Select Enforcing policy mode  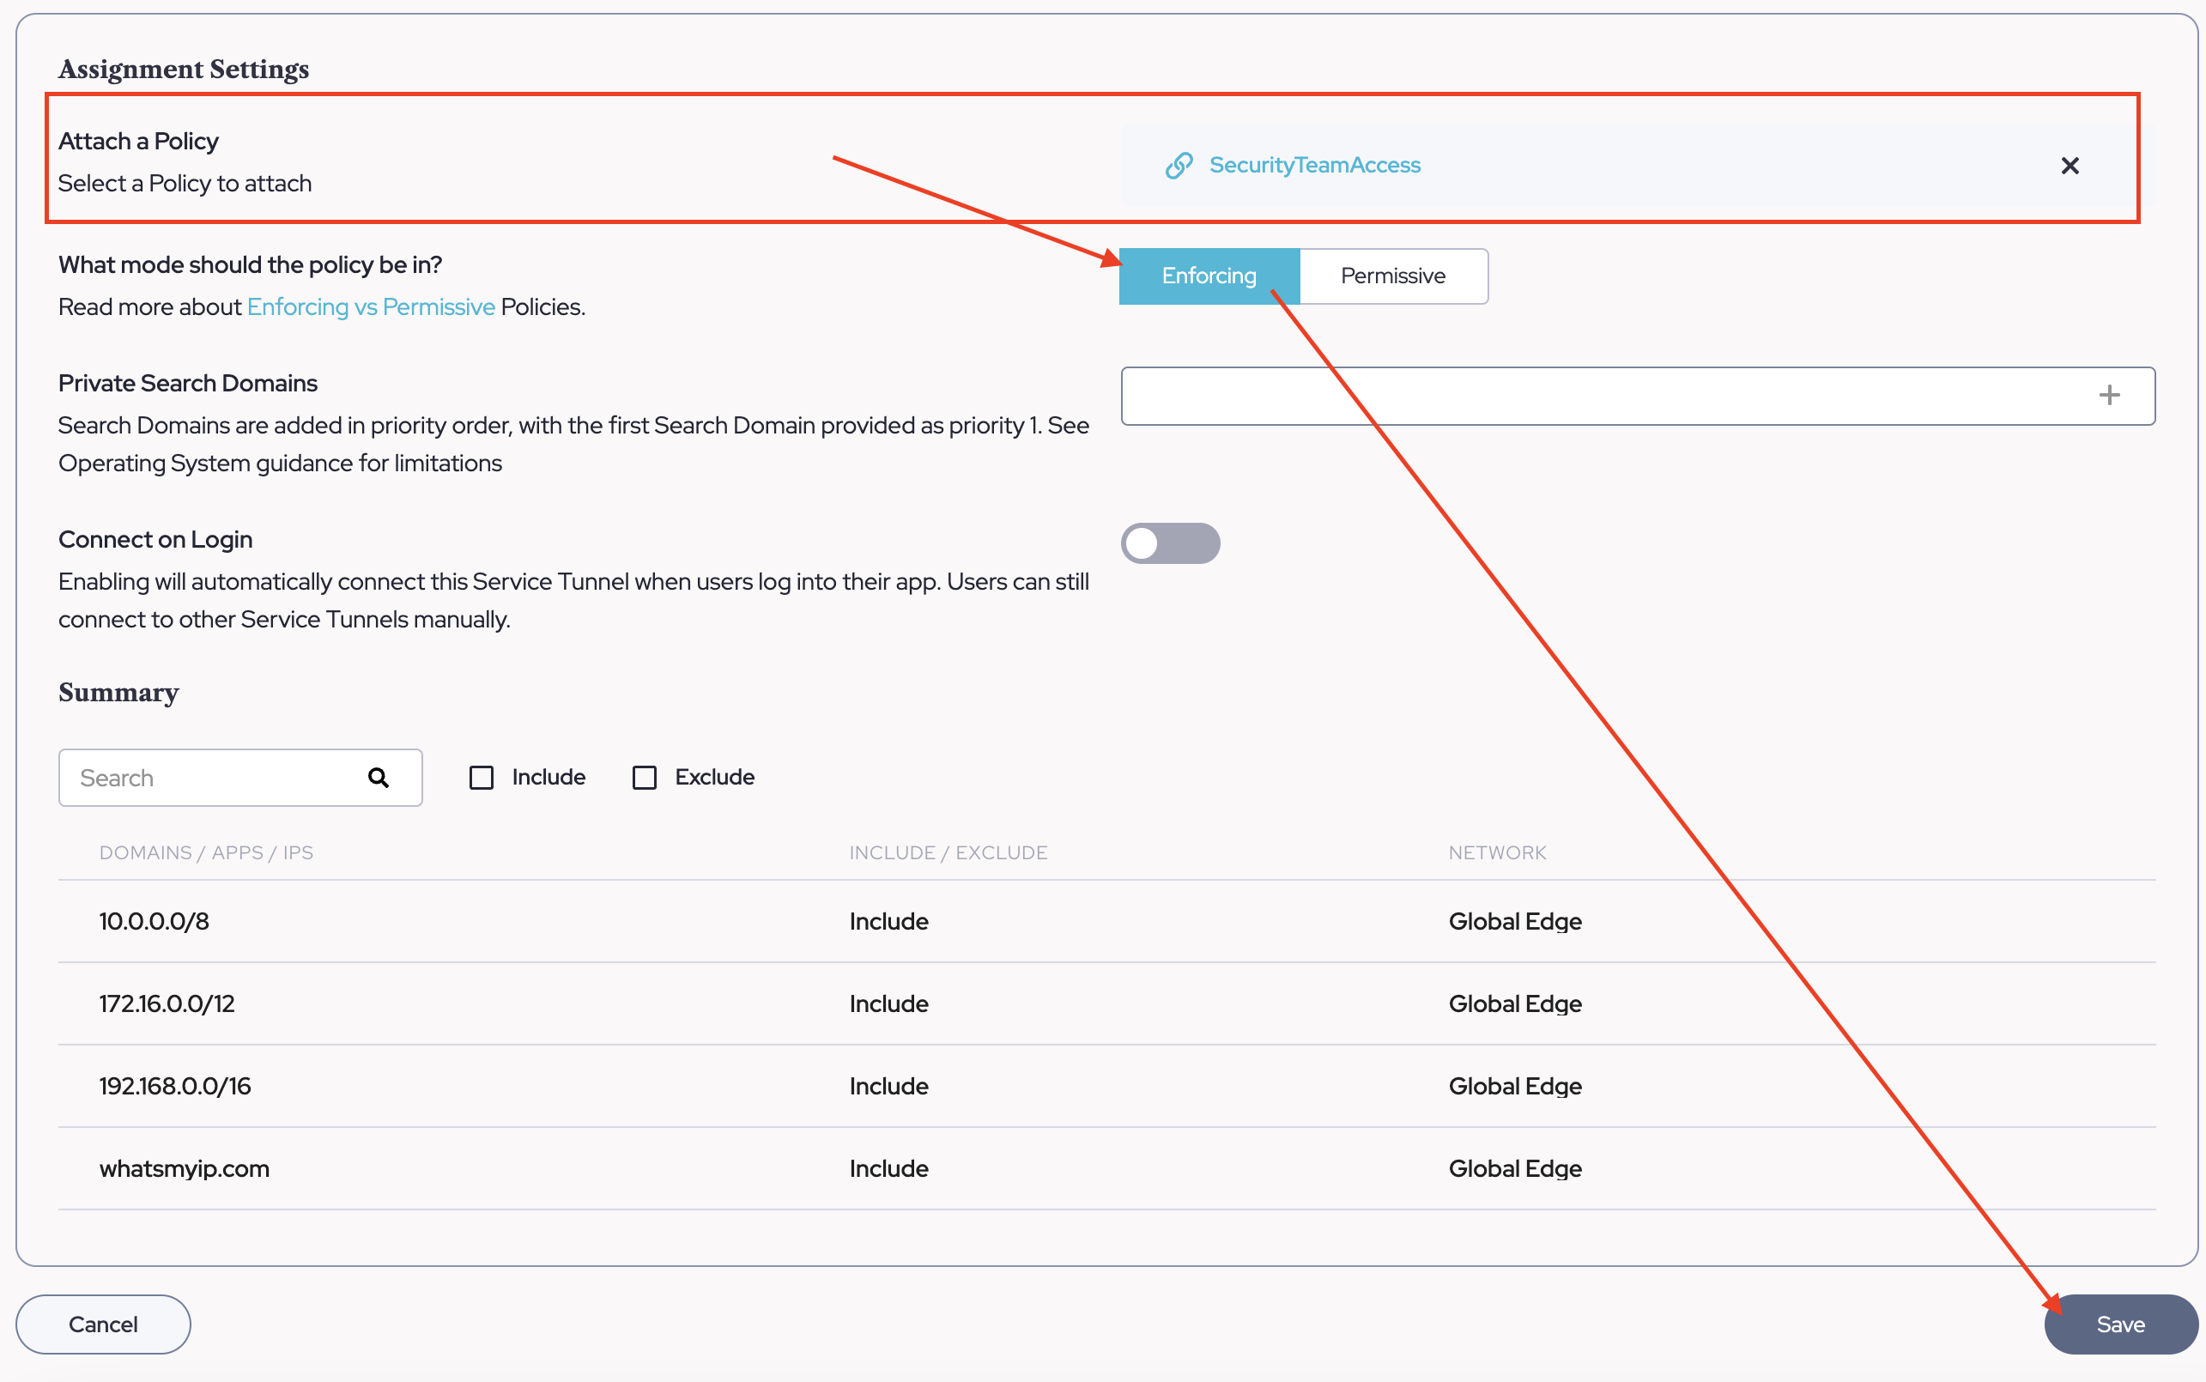point(1208,276)
